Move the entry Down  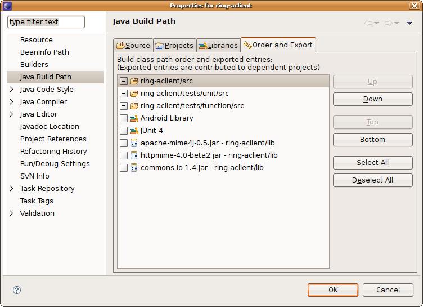click(x=372, y=99)
